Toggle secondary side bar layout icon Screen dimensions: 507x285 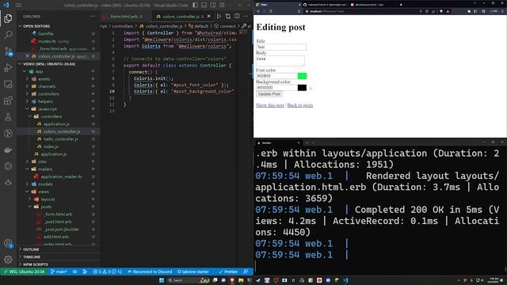[x=213, y=5]
